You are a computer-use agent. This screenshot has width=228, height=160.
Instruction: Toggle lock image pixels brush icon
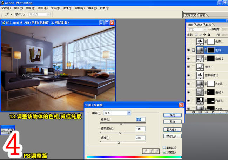coord(200,35)
